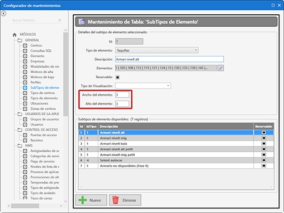Sort by Reservable column header

[x=264, y=127]
